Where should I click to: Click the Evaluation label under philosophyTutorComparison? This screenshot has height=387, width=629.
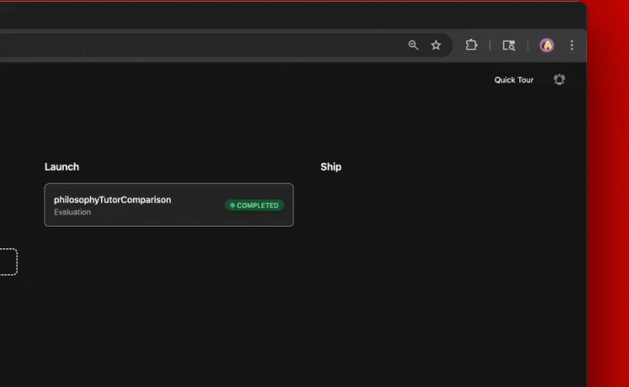(73, 212)
